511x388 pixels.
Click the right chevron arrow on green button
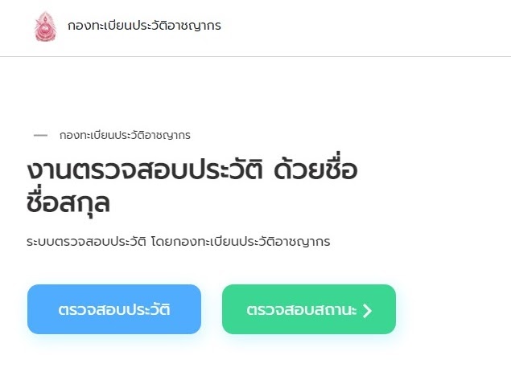point(368,310)
